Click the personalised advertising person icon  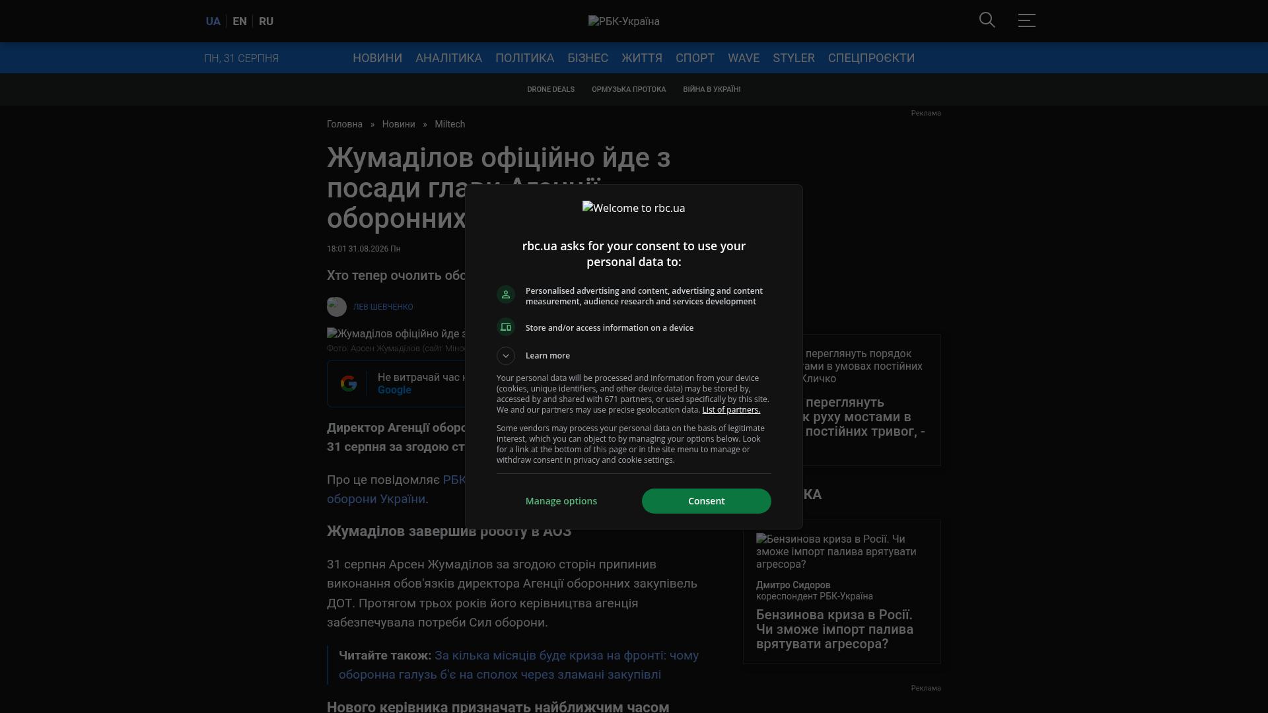click(506, 295)
